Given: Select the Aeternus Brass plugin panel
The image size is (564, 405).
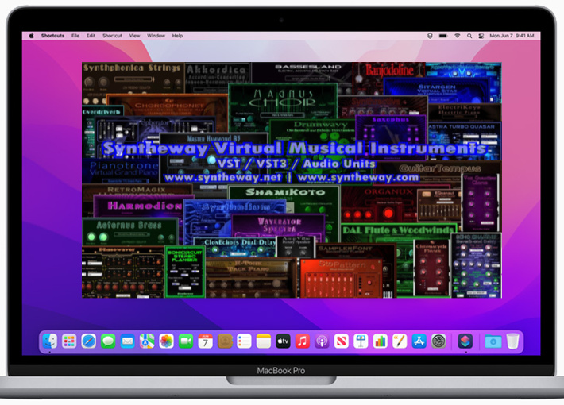Looking at the screenshot, I should pos(130,232).
